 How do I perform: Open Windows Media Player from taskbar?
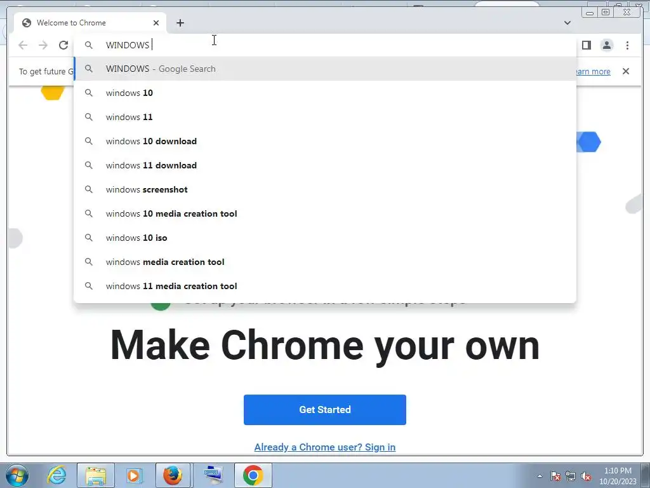tap(134, 475)
